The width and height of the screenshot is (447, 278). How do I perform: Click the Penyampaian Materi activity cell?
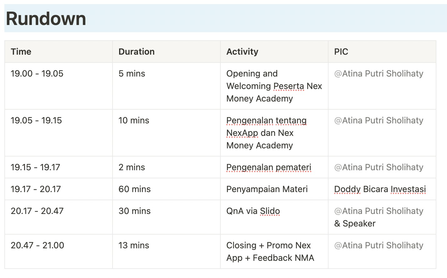coord(267,189)
